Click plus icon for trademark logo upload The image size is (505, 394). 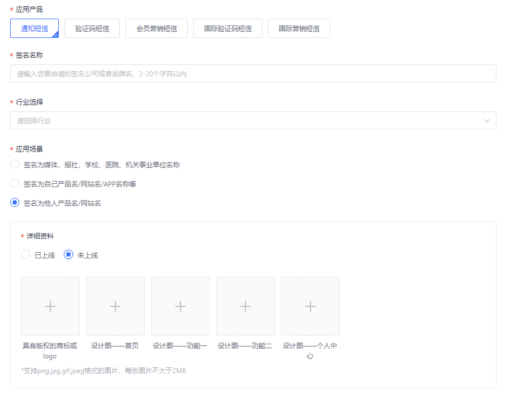point(50,306)
